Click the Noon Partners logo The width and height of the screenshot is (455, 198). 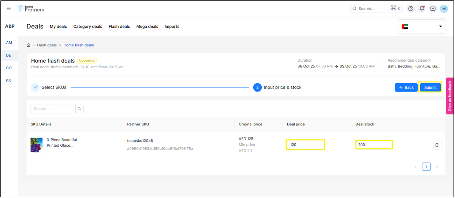click(x=31, y=9)
